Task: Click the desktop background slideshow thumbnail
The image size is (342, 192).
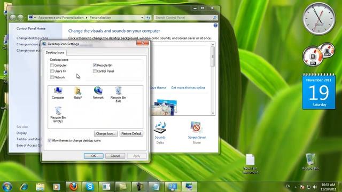Action: [x=164, y=107]
